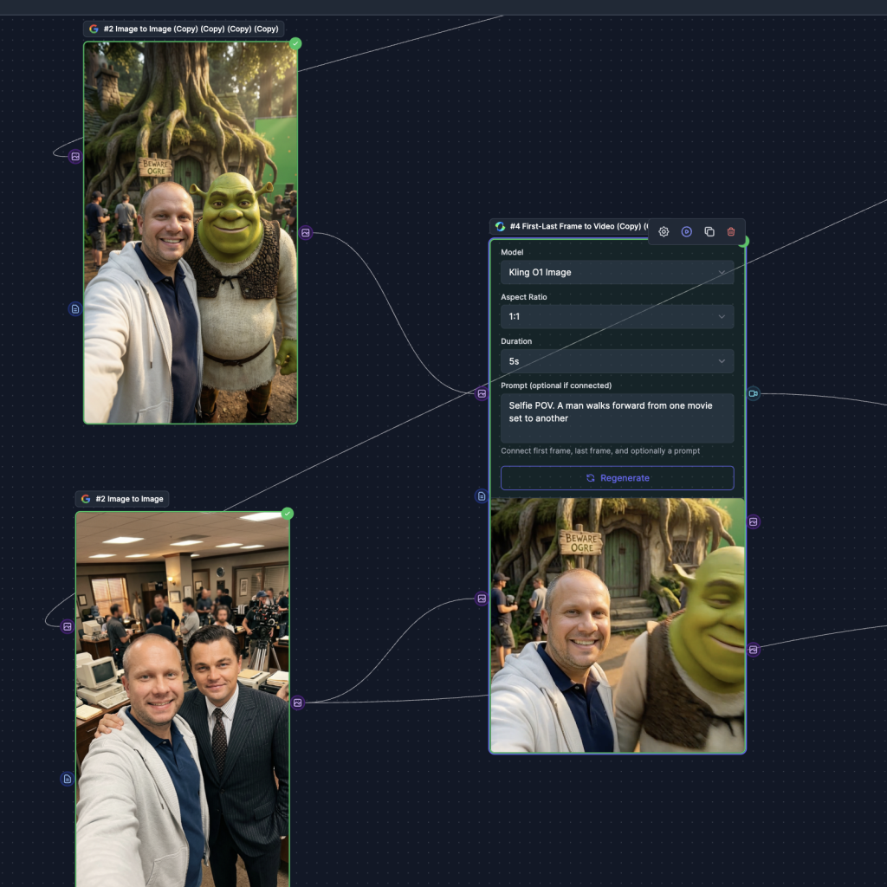This screenshot has width=887, height=887.
Task: Click green status checkmark on Shrek image node
Action: point(295,43)
